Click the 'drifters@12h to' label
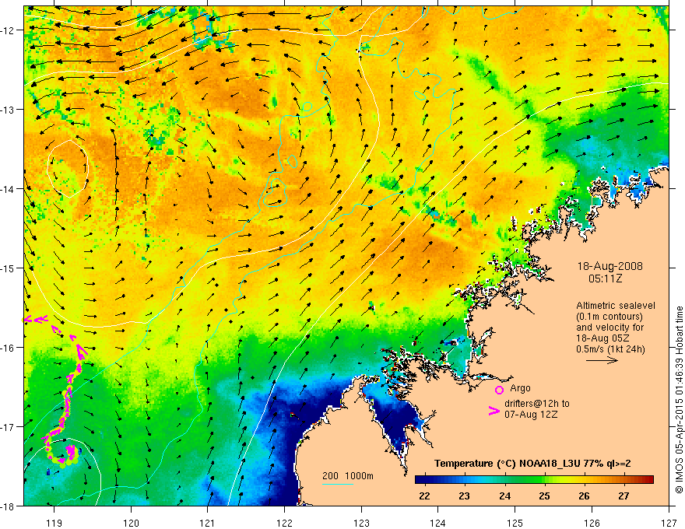 tap(537, 404)
